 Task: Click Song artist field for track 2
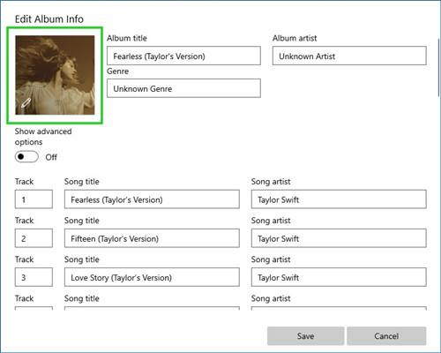coord(339,238)
